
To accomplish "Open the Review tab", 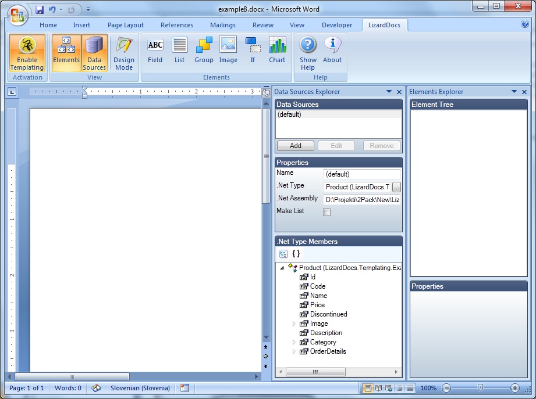I will pyautogui.click(x=263, y=25).
